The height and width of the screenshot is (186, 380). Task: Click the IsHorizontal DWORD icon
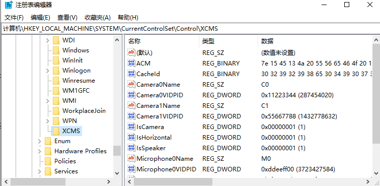[131, 137]
